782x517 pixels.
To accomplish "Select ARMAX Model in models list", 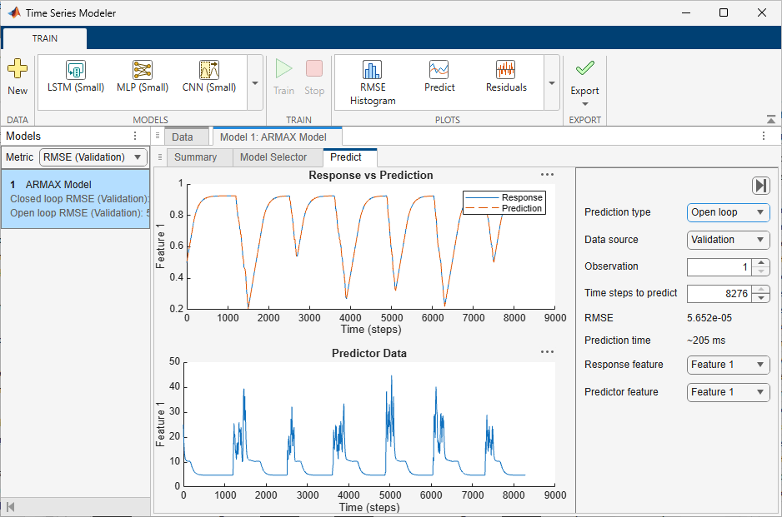I will click(x=75, y=199).
